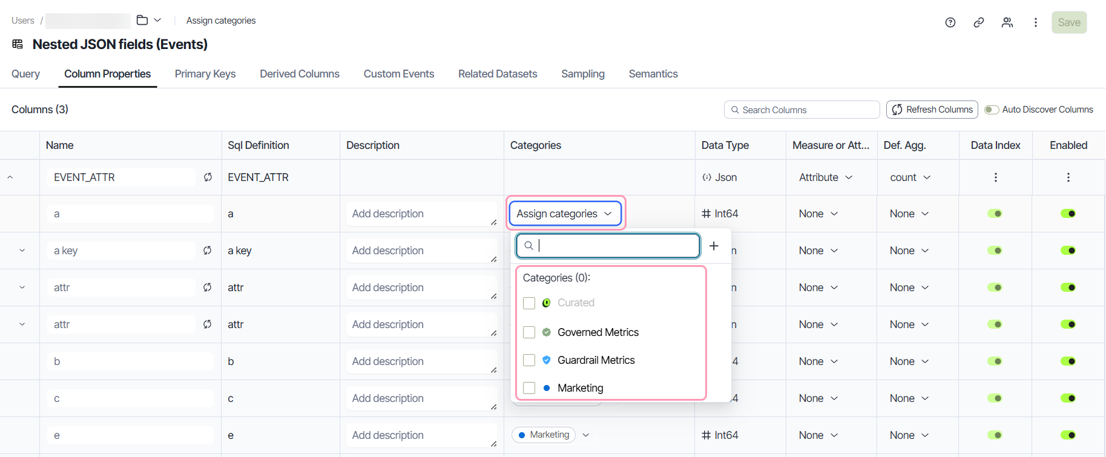Switch to the Derived Columns tab
Image resolution: width=1106 pixels, height=457 pixels.
point(300,74)
